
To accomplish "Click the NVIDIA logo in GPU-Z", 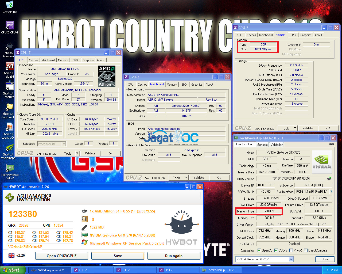I will tap(322, 162).
